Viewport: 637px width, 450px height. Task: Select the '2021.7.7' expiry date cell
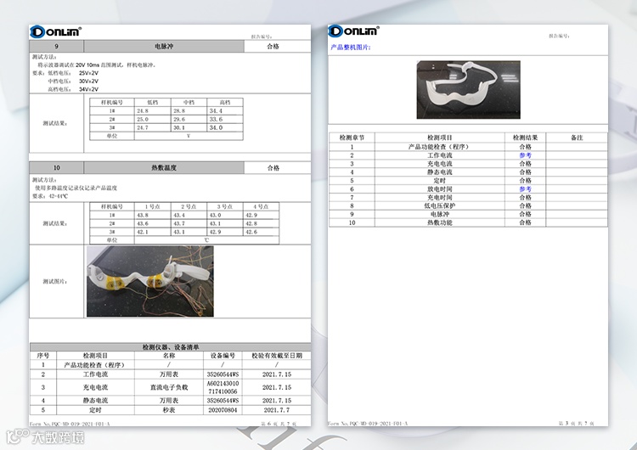(277, 410)
